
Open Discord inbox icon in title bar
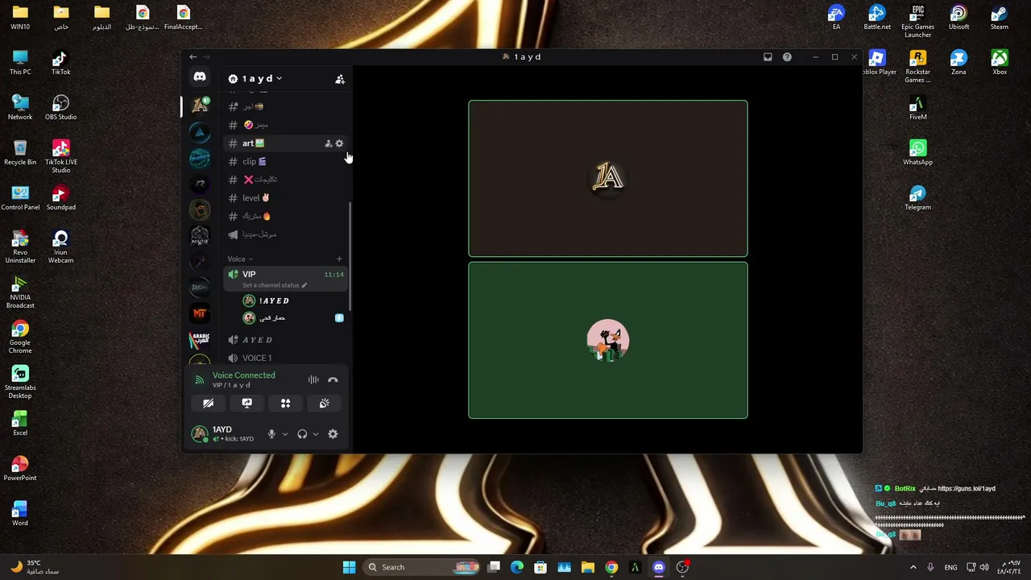tap(768, 57)
